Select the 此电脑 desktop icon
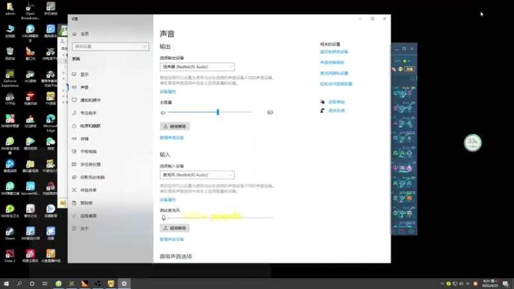514x289 pixels. [x=10, y=31]
